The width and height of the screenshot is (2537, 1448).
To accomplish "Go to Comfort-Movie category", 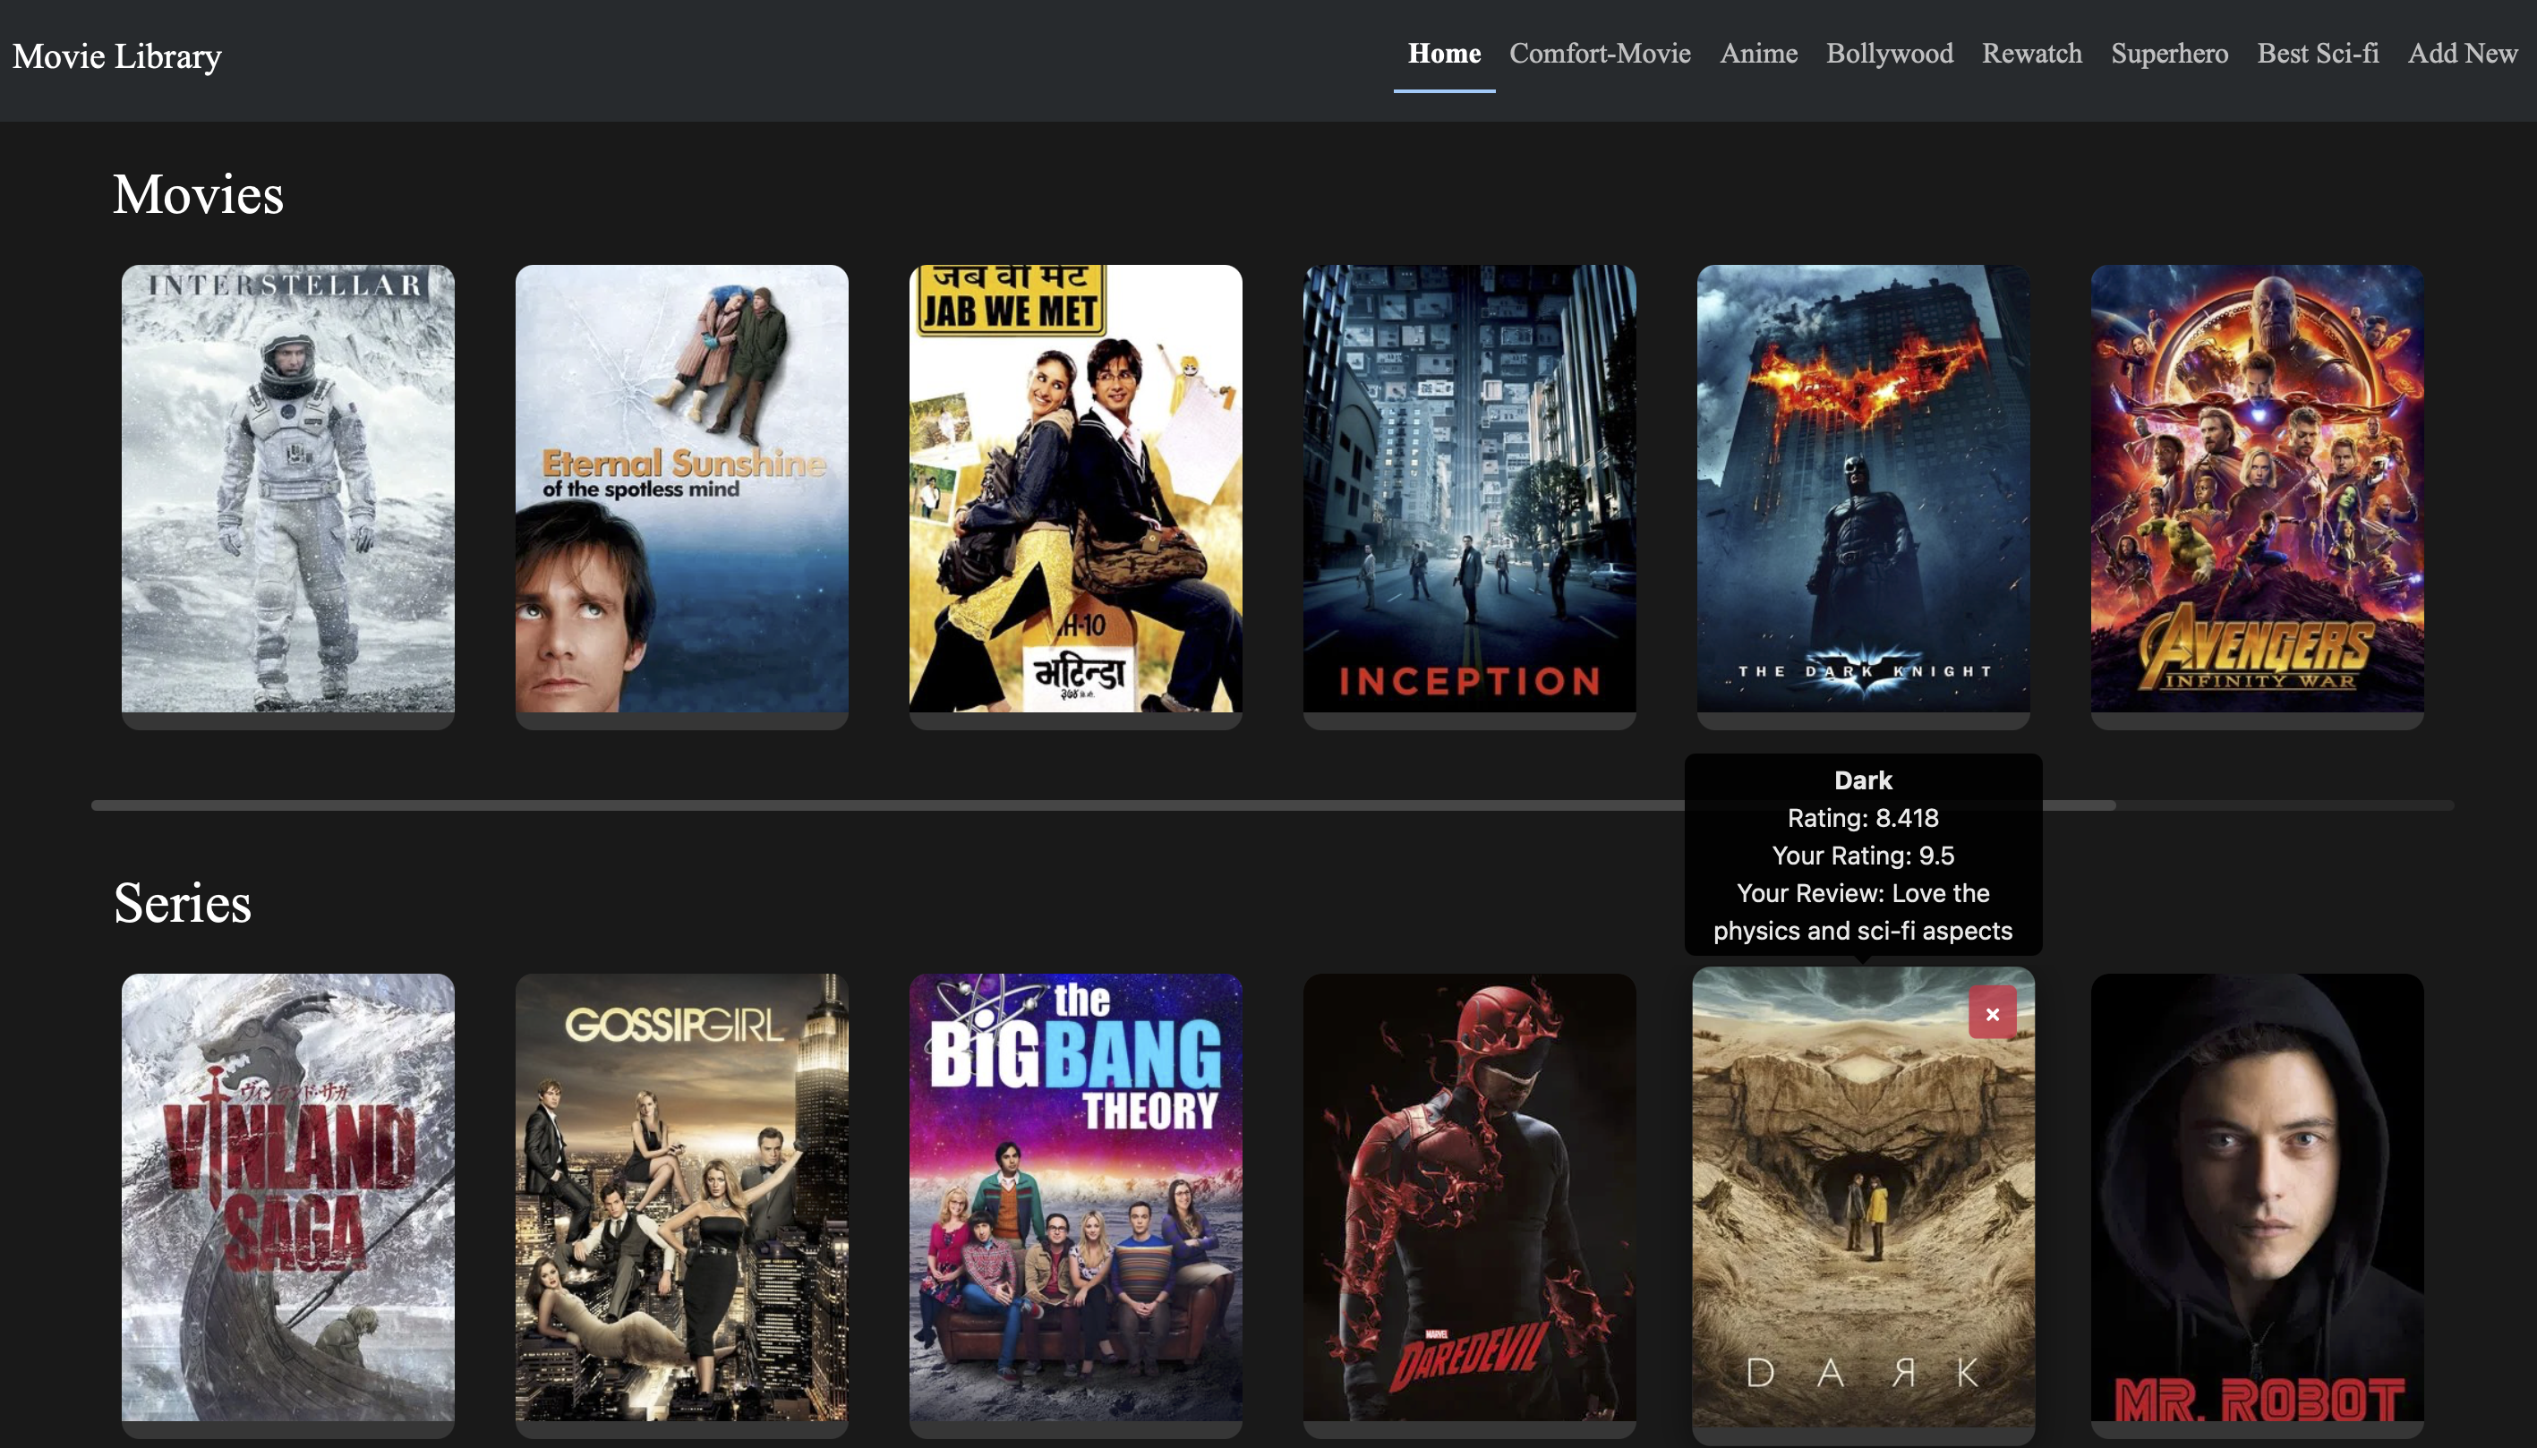I will 1600,54.
